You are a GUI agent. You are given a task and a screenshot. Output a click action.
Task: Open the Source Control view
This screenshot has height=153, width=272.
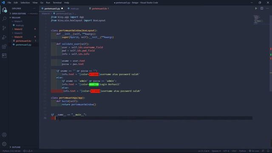click(x=4, y=28)
